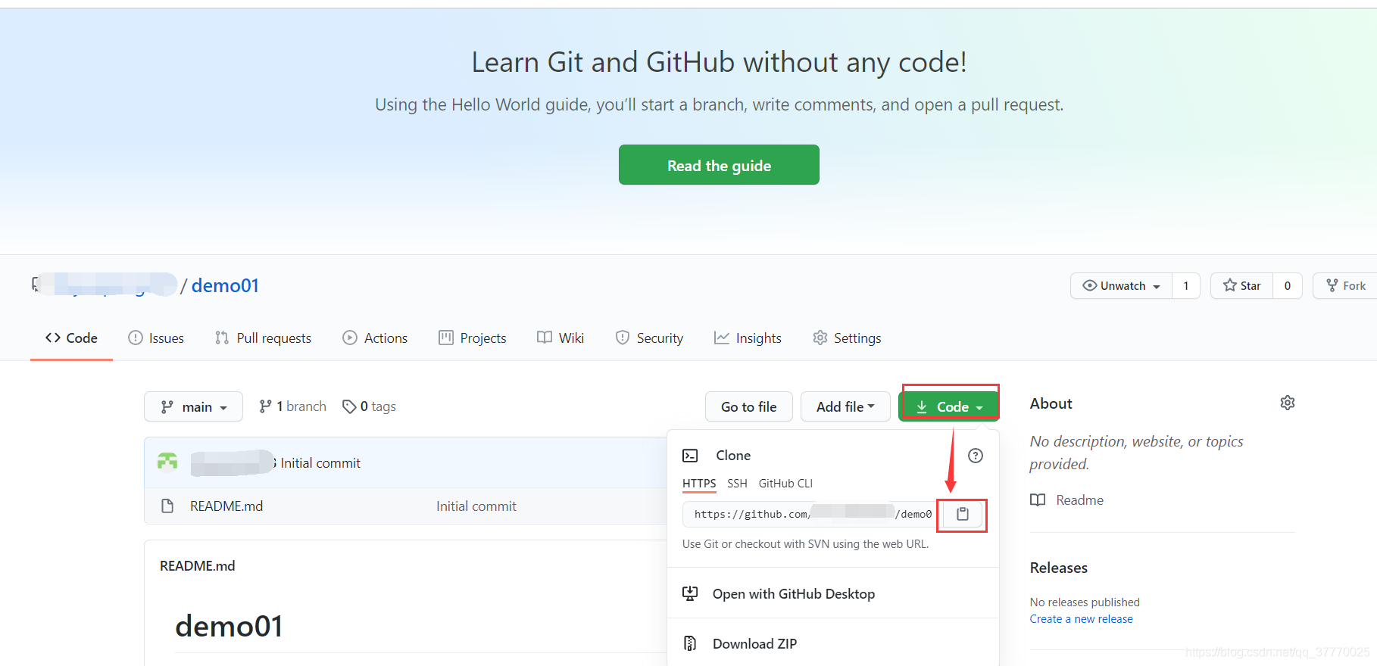Star the repository
This screenshot has width=1377, height=666.
click(x=1242, y=285)
